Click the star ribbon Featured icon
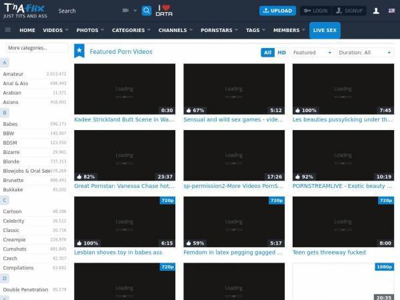The image size is (400, 300). (79, 51)
